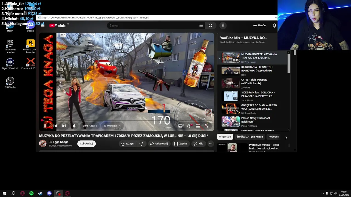The image size is (351, 197).
Task: Open Elgato Wave Link desktop shortcut
Action: 10,64
